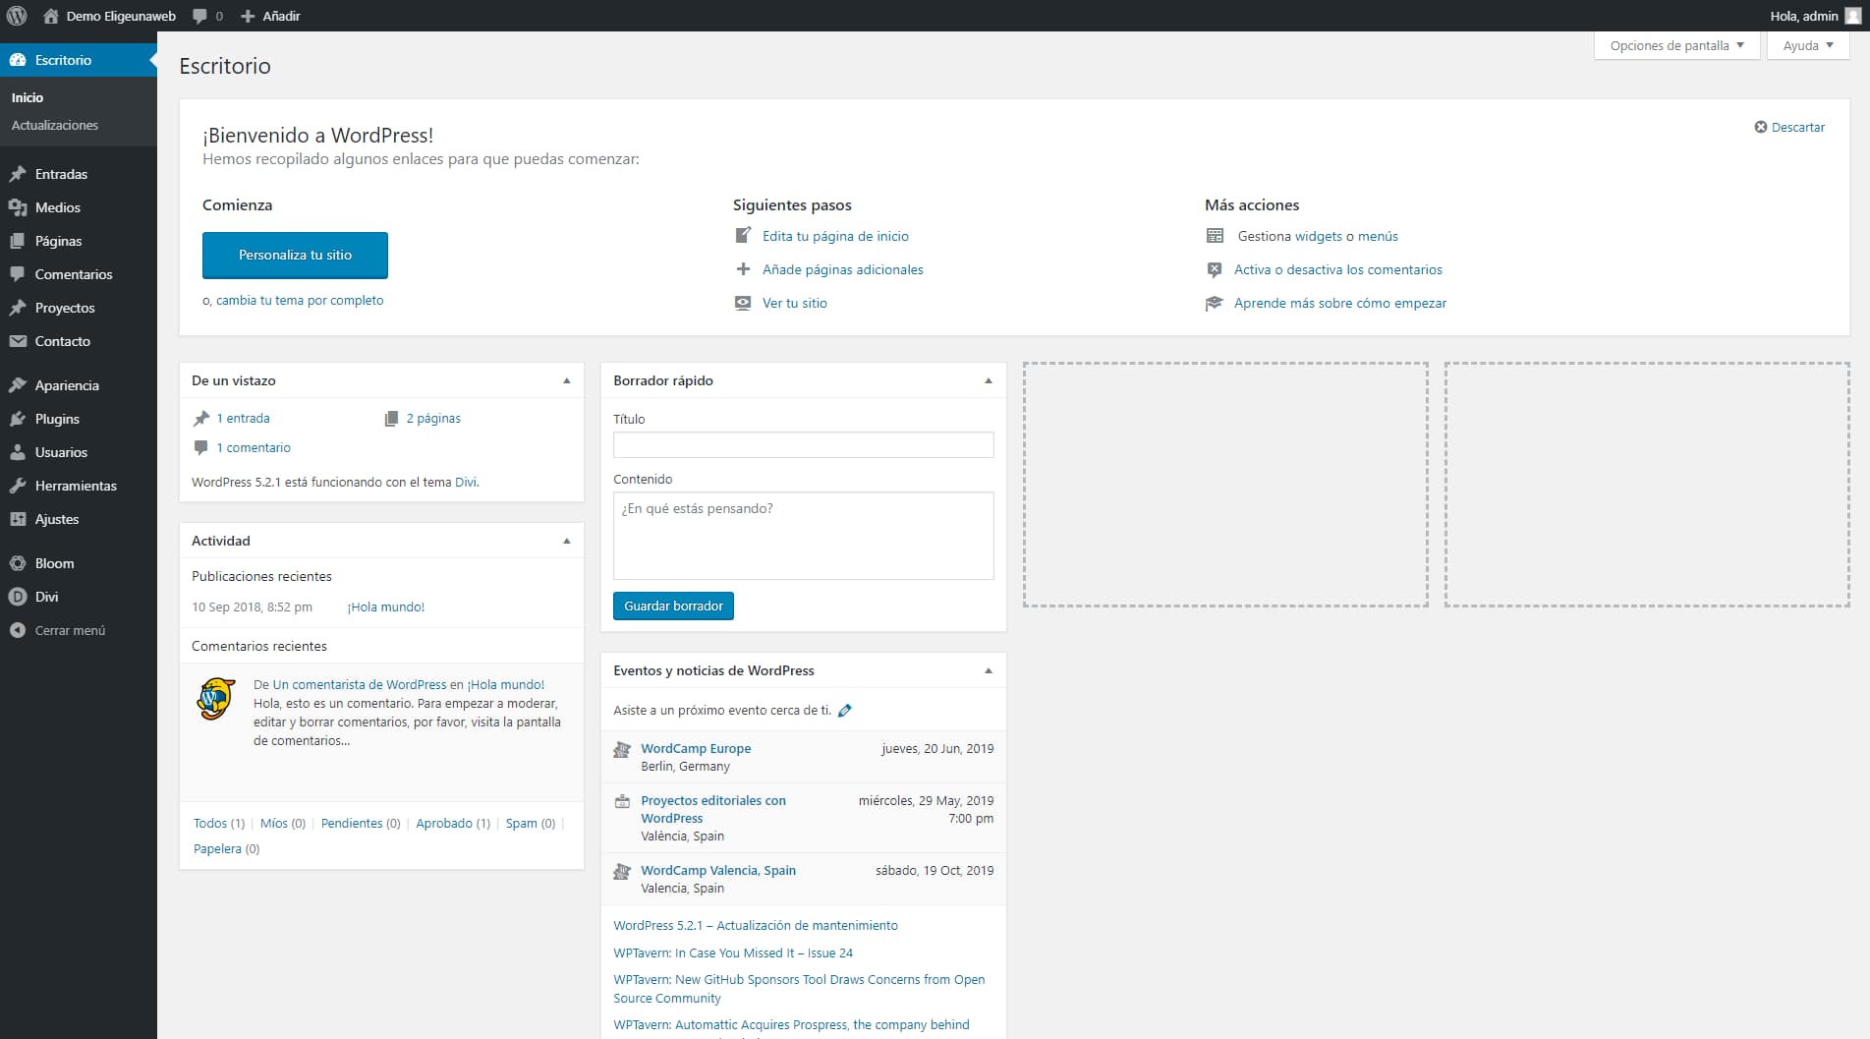Toggle the Actividad widget panel
The width and height of the screenshot is (1870, 1039).
[566, 541]
